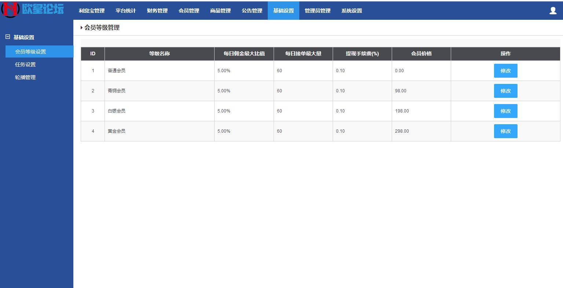Viewport: 563px width, 288px height.
Task: Click 修改 for 黄金会员
Action: (505, 131)
